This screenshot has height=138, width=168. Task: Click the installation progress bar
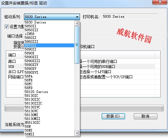[x=84, y=108]
